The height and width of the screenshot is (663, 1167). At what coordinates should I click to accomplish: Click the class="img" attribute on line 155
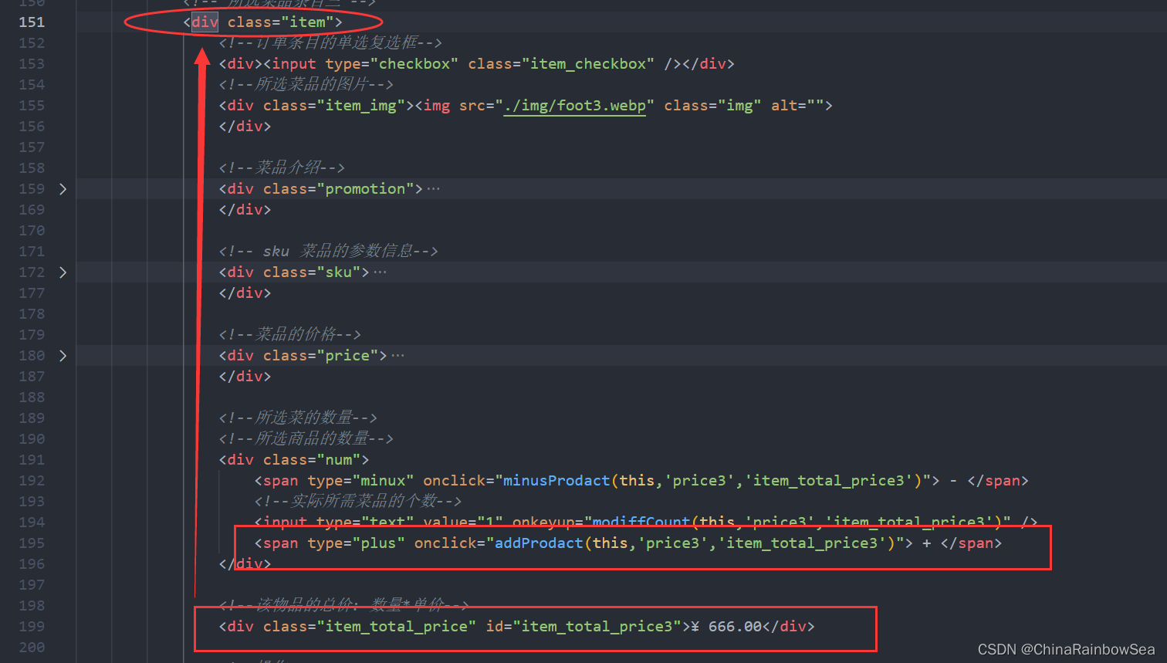click(712, 106)
